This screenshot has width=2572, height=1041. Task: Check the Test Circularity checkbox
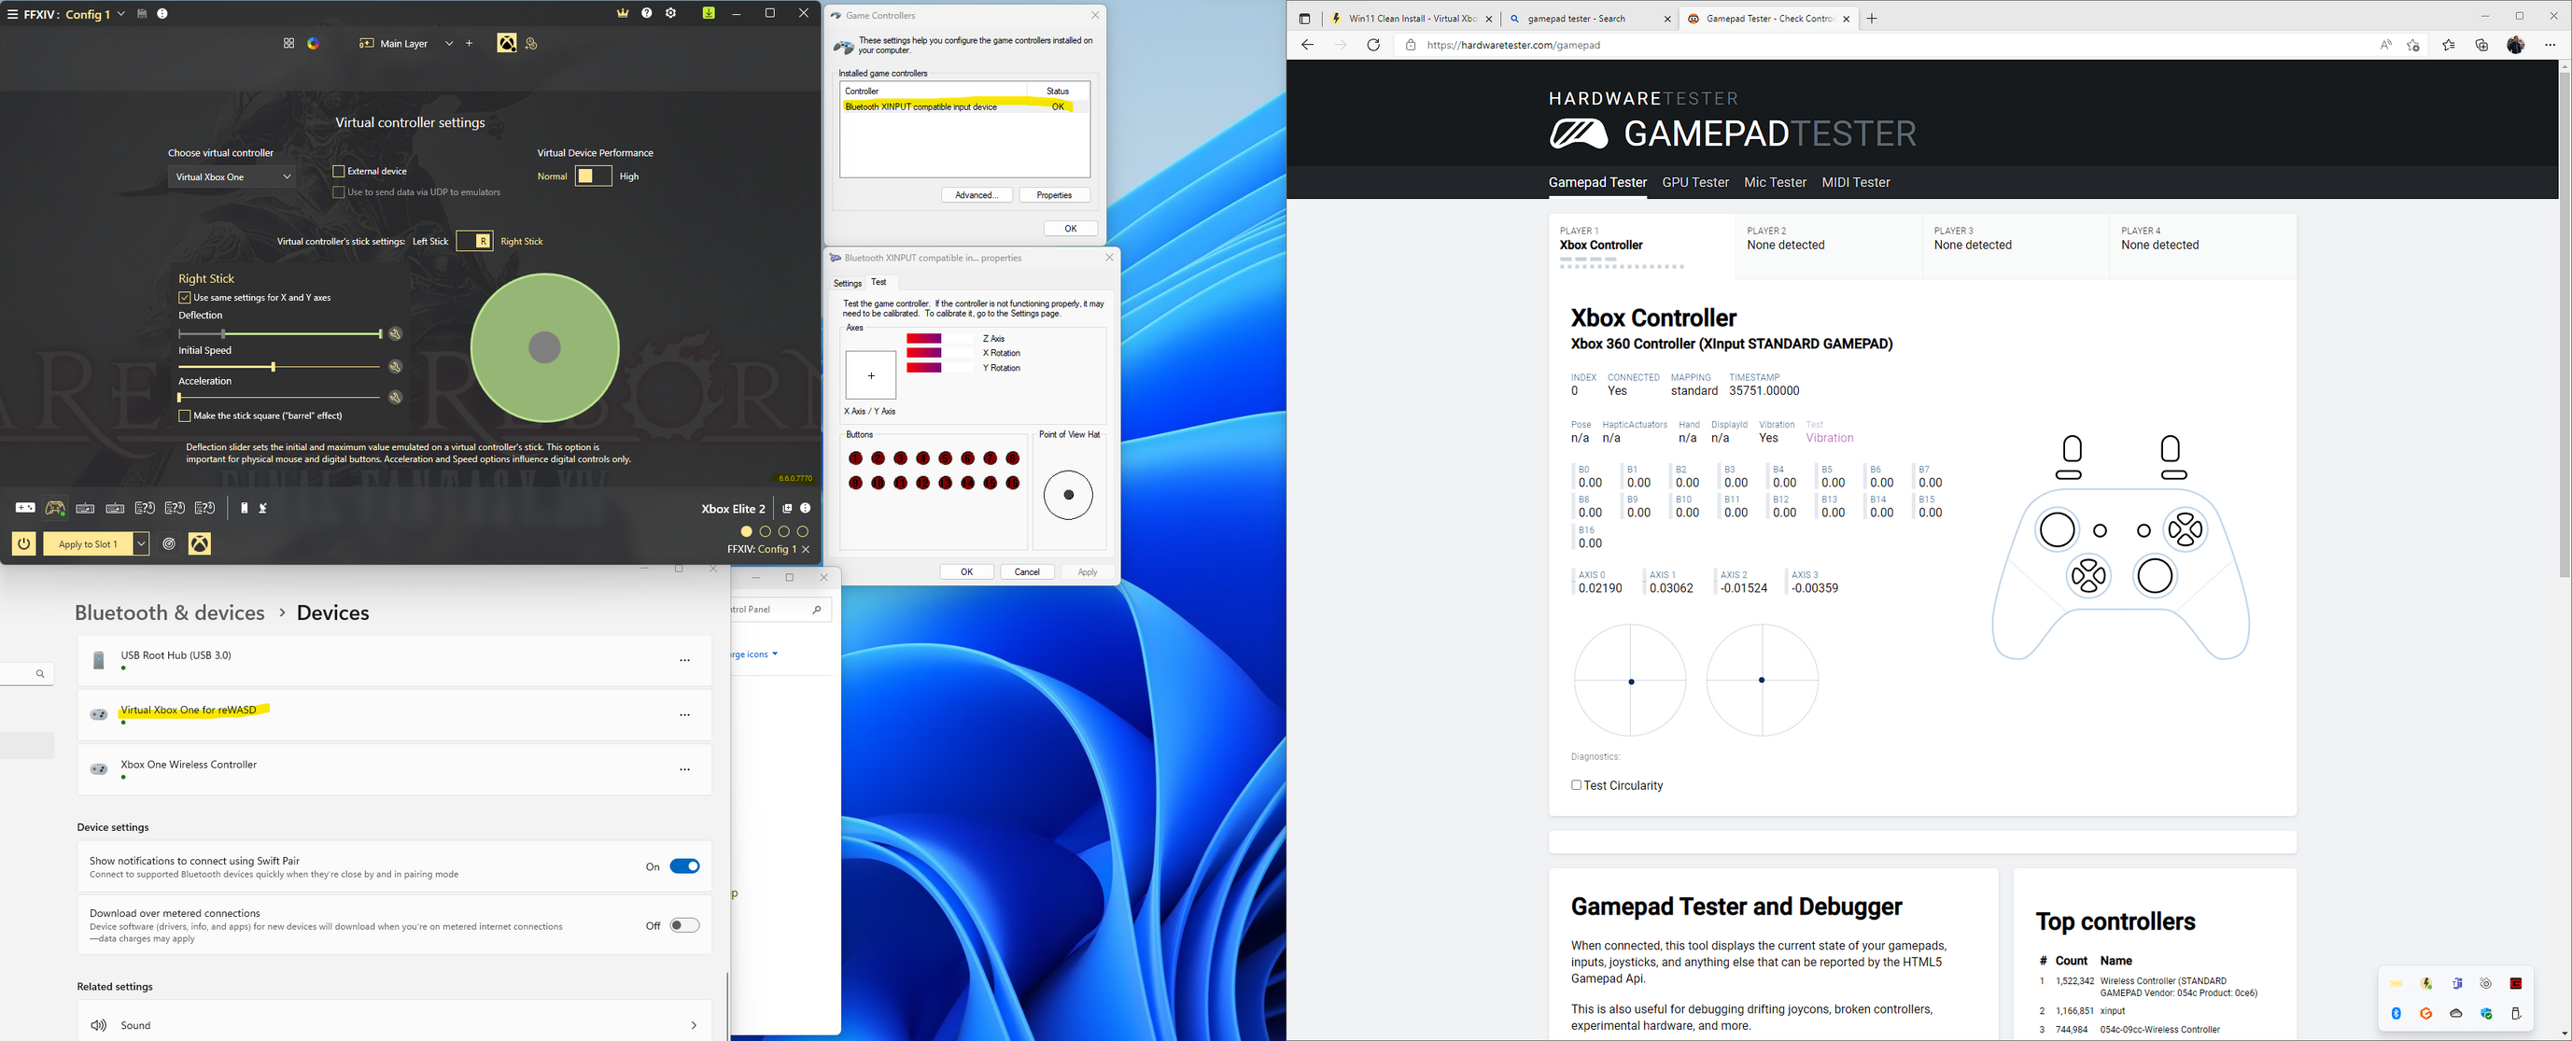tap(1577, 785)
